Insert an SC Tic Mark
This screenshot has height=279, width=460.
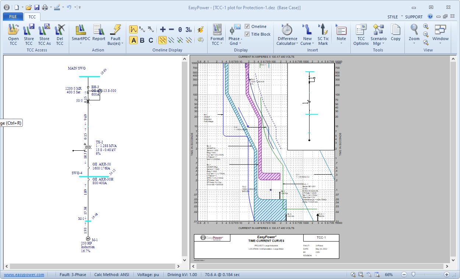(323, 35)
